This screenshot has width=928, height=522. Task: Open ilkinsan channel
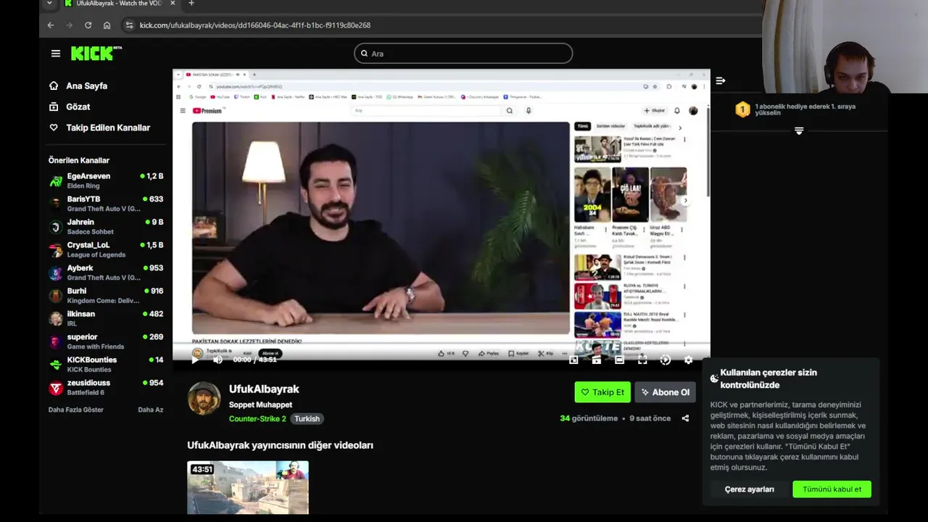[x=106, y=319]
